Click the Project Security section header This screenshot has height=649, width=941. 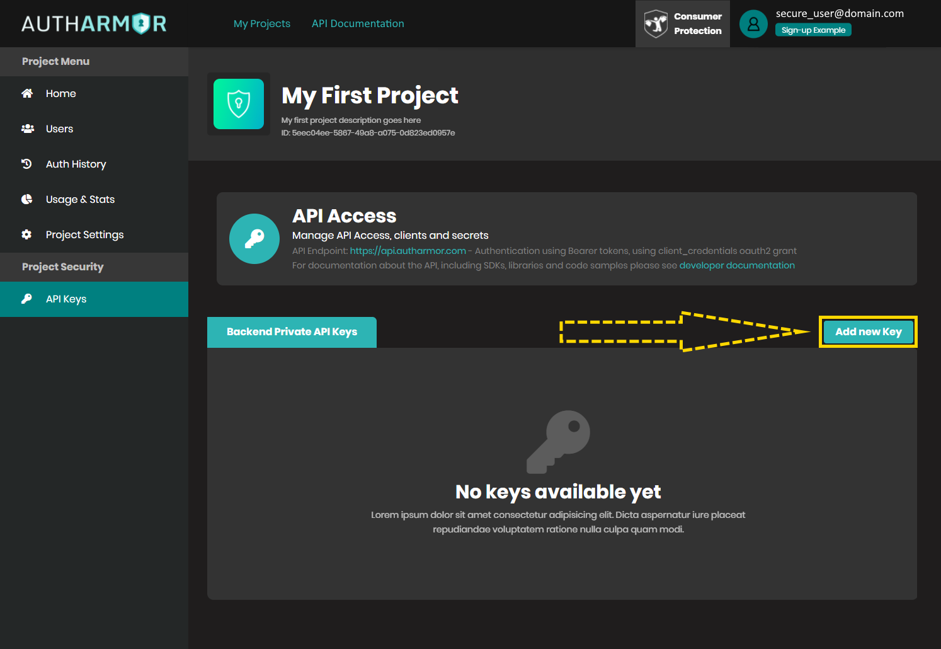[x=94, y=267]
